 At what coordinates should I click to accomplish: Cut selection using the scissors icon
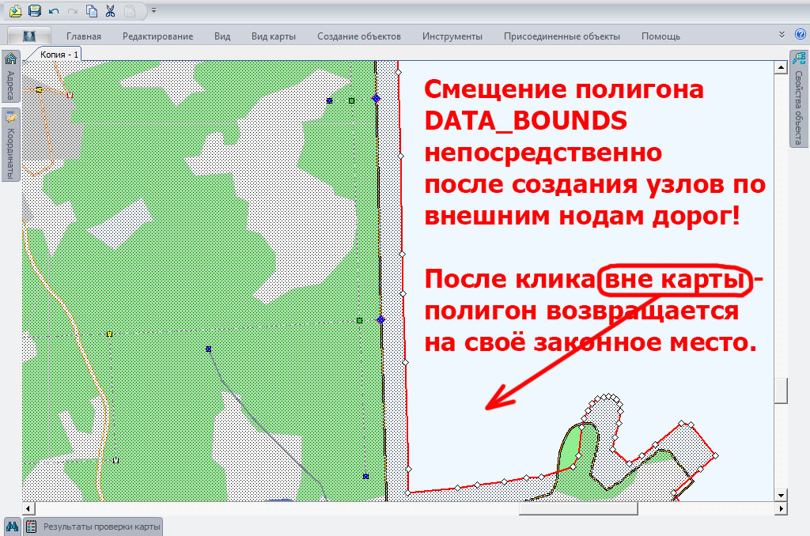pos(110,10)
